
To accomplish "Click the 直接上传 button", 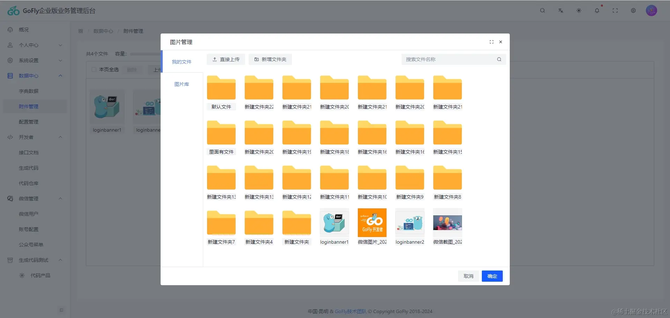I will [x=226, y=59].
